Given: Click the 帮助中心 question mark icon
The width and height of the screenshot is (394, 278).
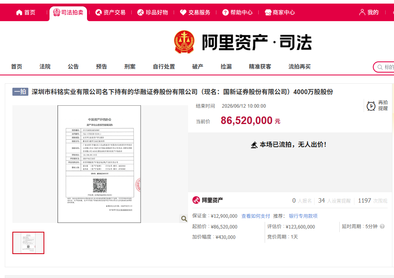Looking at the screenshot, I should click(226, 12).
